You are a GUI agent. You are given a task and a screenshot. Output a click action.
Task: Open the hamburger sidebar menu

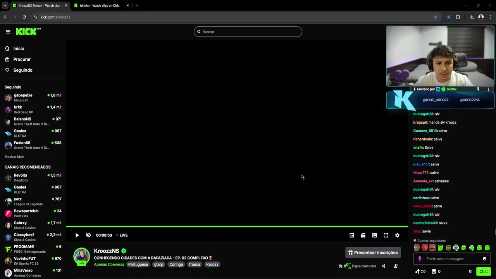tap(8, 32)
